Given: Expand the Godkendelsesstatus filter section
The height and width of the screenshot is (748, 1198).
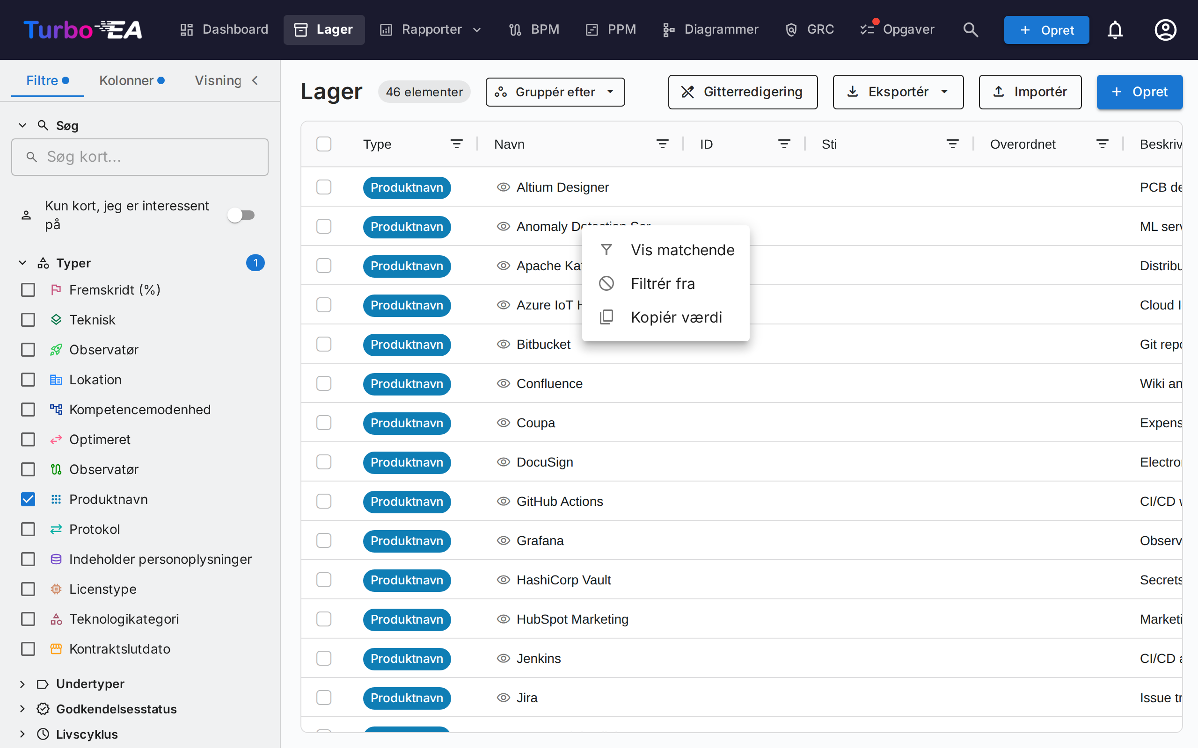Looking at the screenshot, I should (x=22, y=709).
